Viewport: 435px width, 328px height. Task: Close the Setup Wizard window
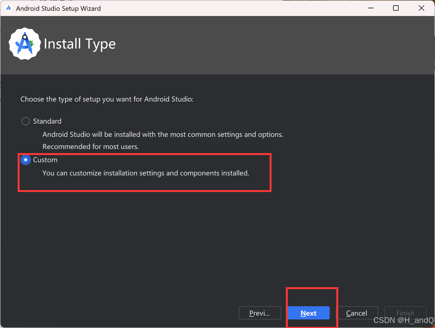(x=421, y=8)
